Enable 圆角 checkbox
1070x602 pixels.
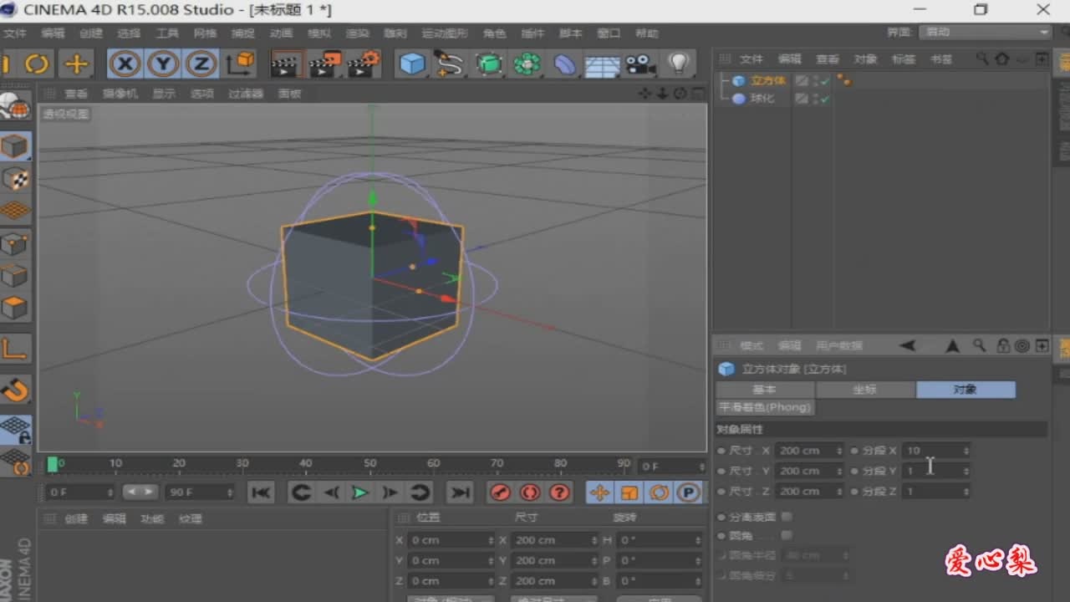[787, 535]
